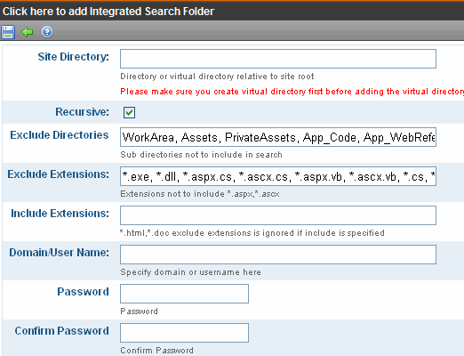The image size is (464, 356).
Task: Select the Include Extensions input field
Action: (278, 215)
